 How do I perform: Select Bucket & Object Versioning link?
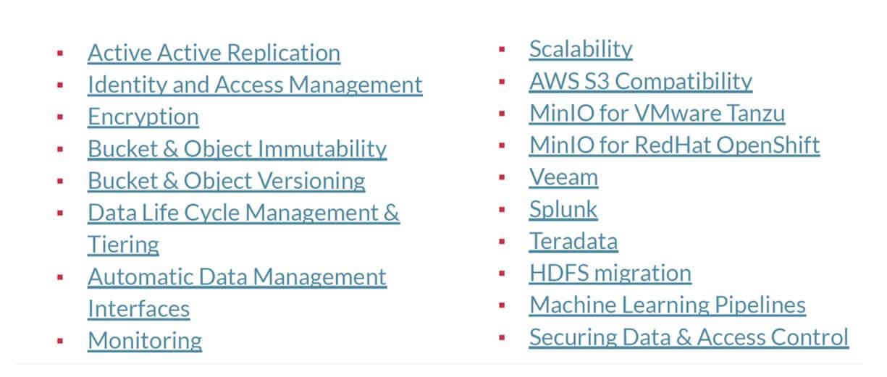[226, 180]
